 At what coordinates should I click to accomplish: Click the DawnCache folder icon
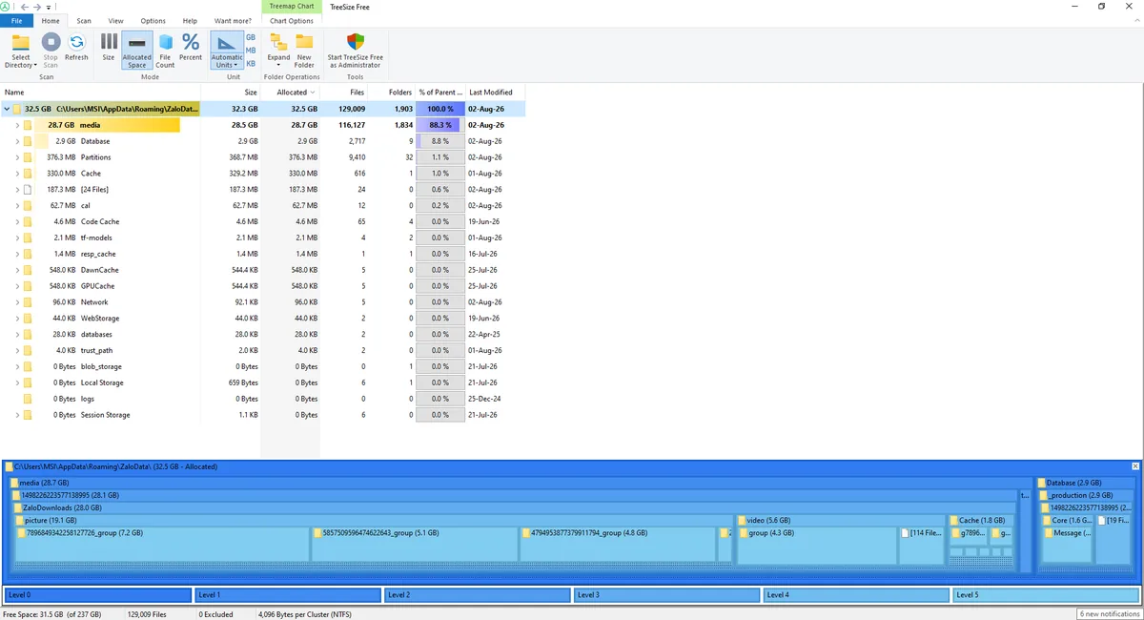pyautogui.click(x=28, y=270)
